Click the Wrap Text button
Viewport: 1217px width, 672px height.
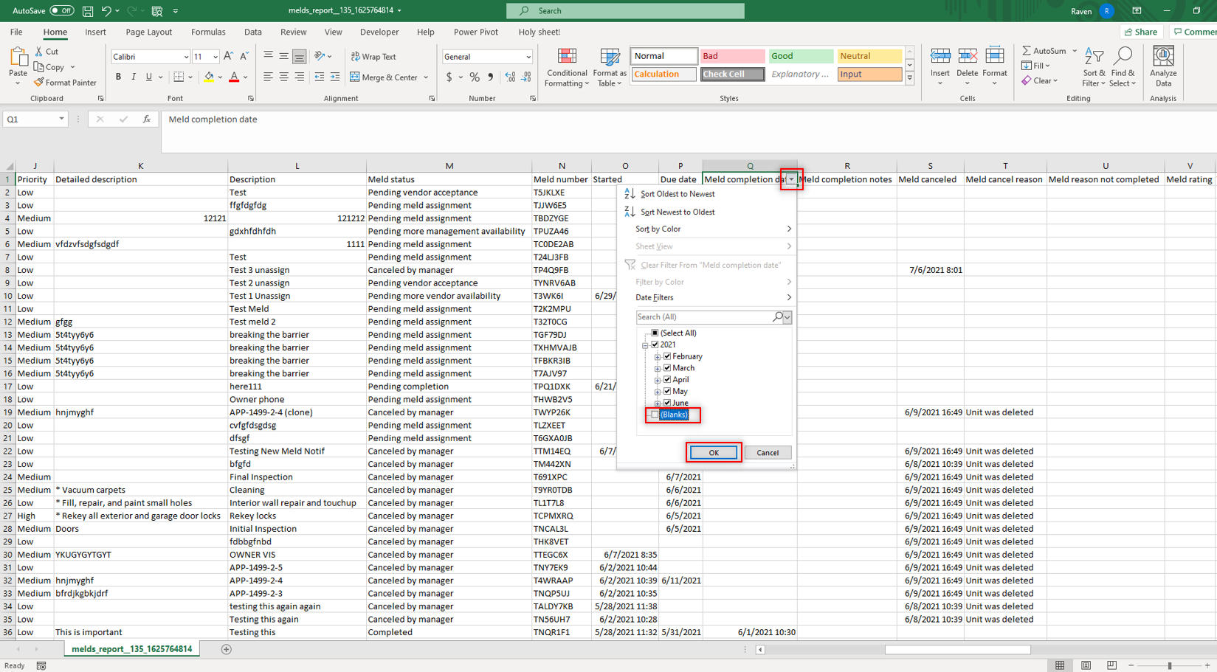click(x=373, y=57)
